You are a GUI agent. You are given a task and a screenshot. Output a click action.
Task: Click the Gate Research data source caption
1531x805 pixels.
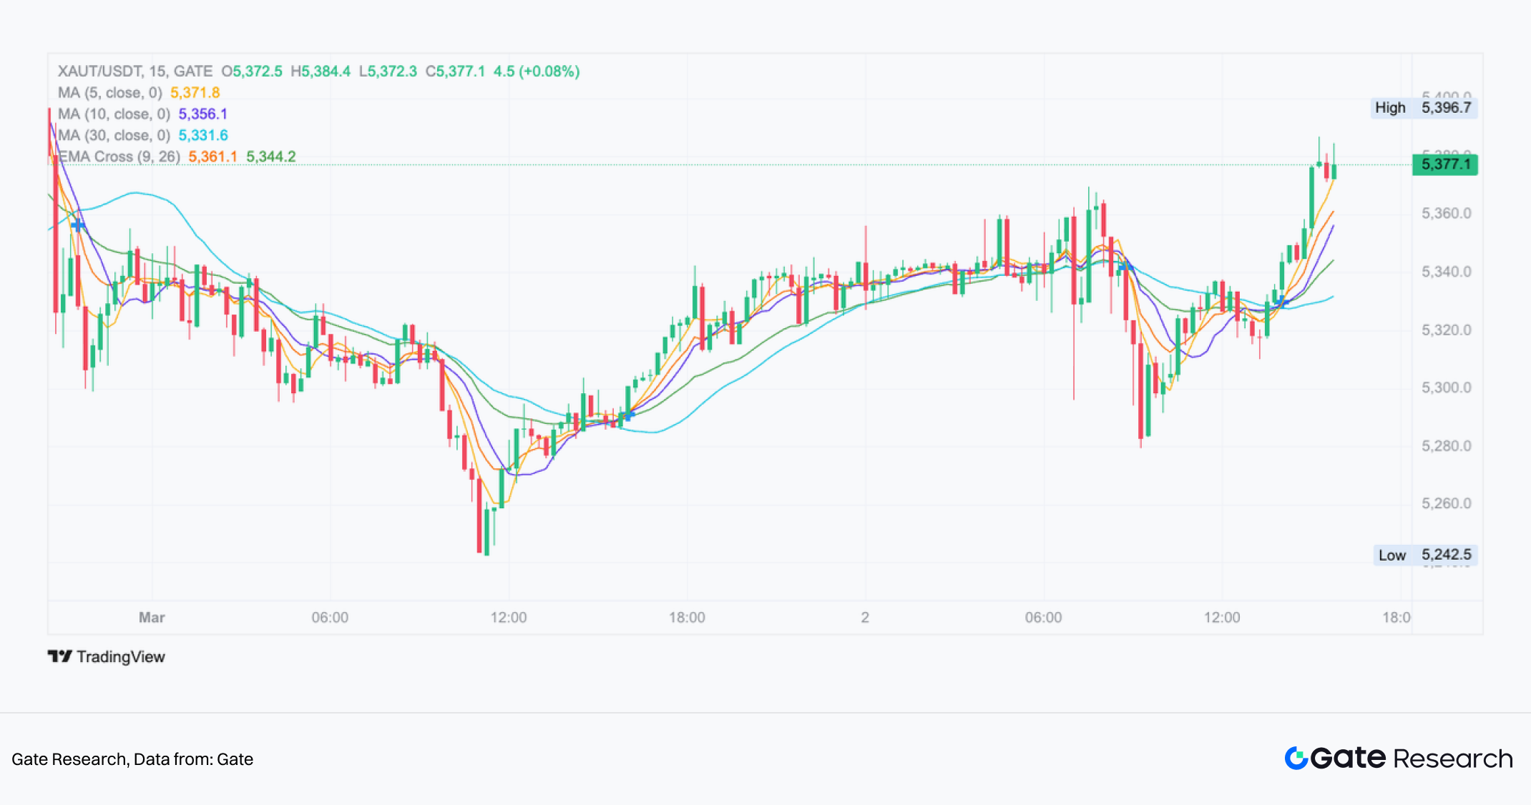click(x=132, y=759)
